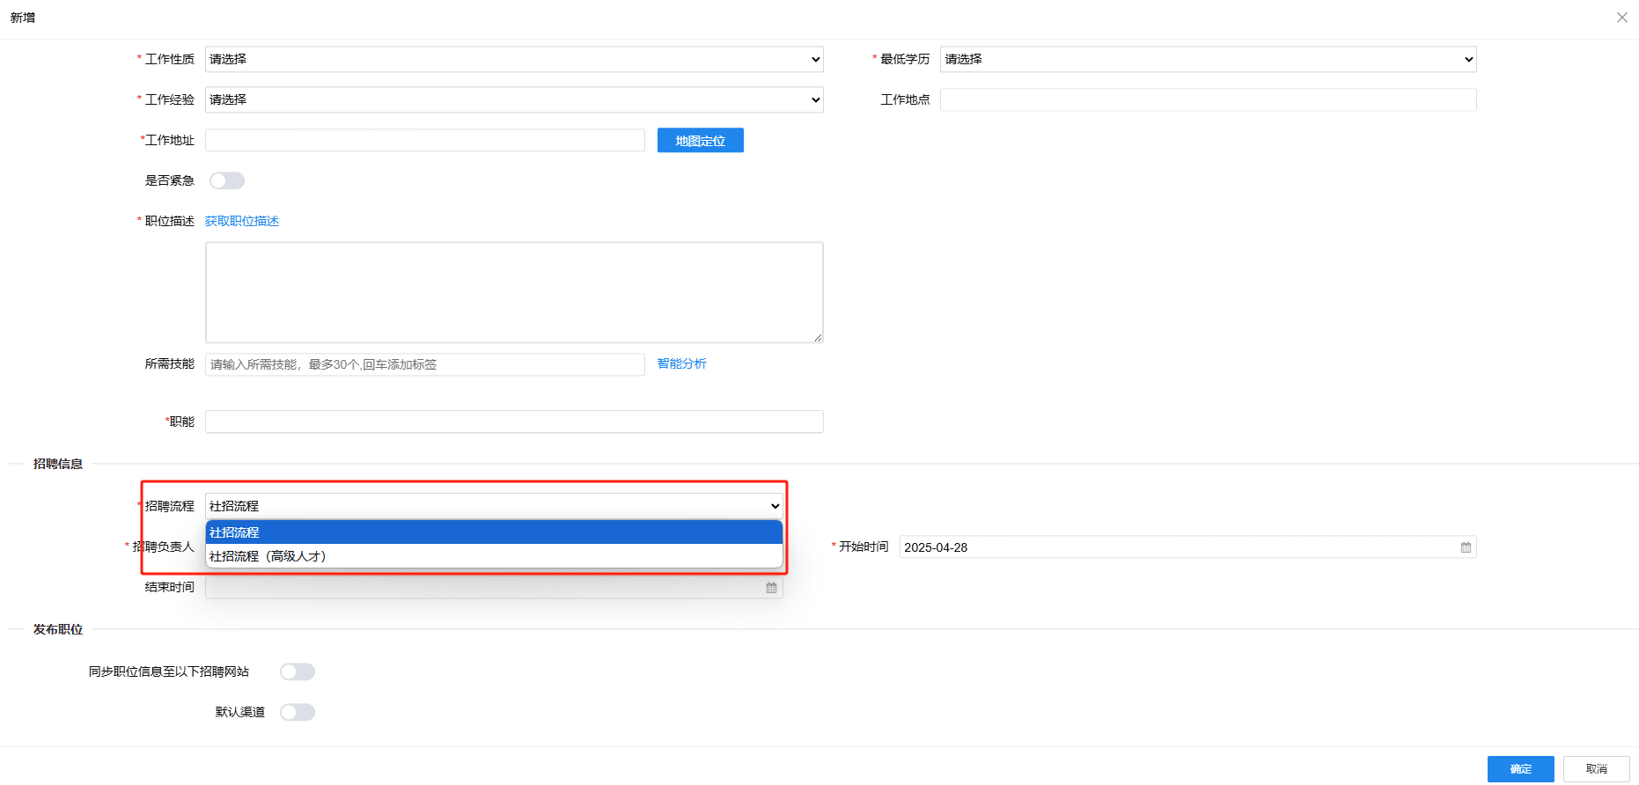Click the 获取职位描述 link
The image size is (1639, 785).
click(x=242, y=221)
